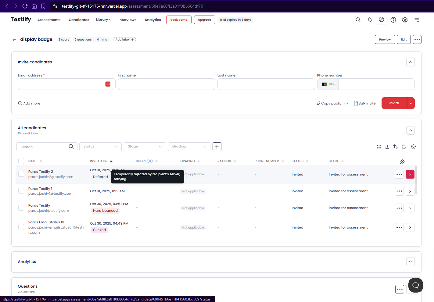
Task: Select checkbox for Paras Testify 1
Action: click(21, 191)
